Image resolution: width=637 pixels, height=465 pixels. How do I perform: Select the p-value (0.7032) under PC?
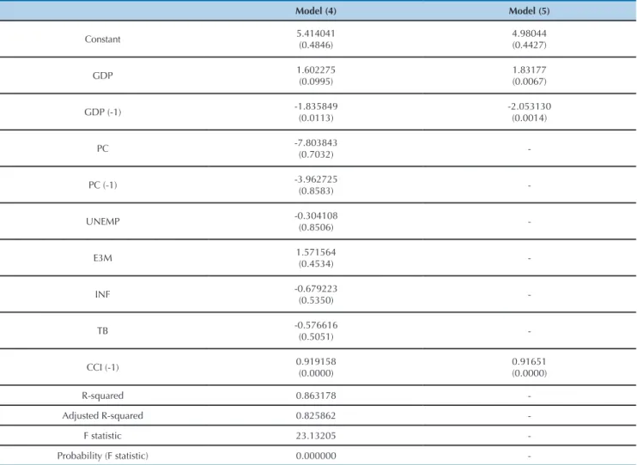316,154
